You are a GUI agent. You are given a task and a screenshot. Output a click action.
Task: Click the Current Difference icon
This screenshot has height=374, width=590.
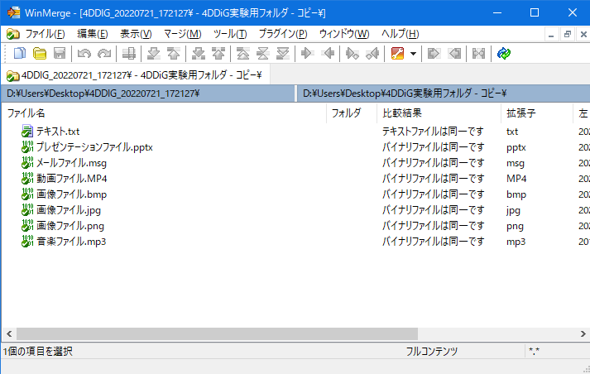click(x=262, y=54)
